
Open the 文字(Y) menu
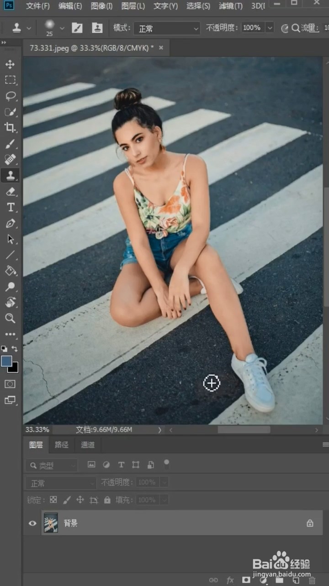(165, 6)
